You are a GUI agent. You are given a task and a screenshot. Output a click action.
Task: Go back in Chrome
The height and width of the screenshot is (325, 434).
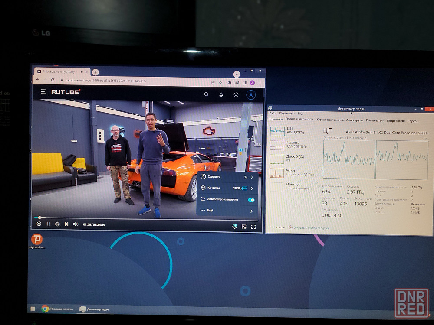[38, 80]
